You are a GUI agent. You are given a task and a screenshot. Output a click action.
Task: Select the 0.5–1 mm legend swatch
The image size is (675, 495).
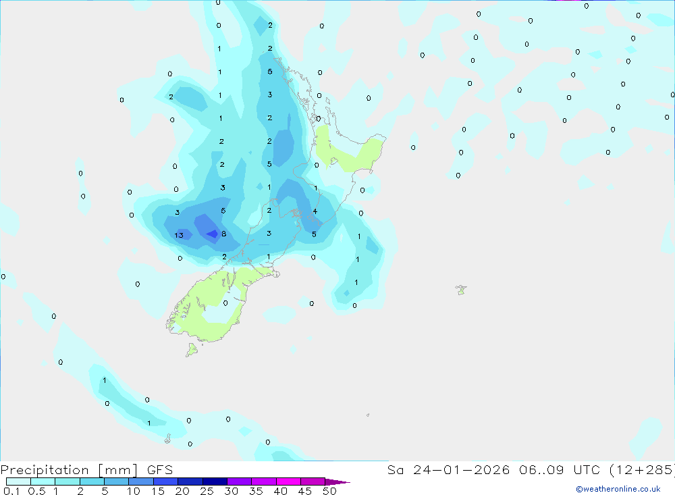(43, 481)
